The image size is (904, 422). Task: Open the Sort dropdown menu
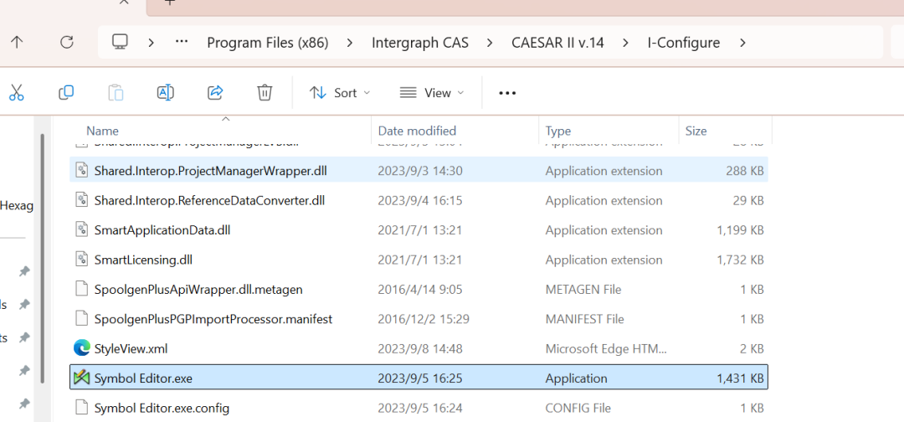340,93
